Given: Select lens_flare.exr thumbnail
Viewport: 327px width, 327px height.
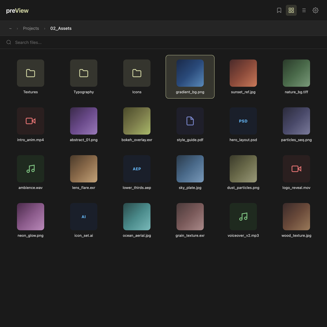Looking at the screenshot, I should (84, 169).
